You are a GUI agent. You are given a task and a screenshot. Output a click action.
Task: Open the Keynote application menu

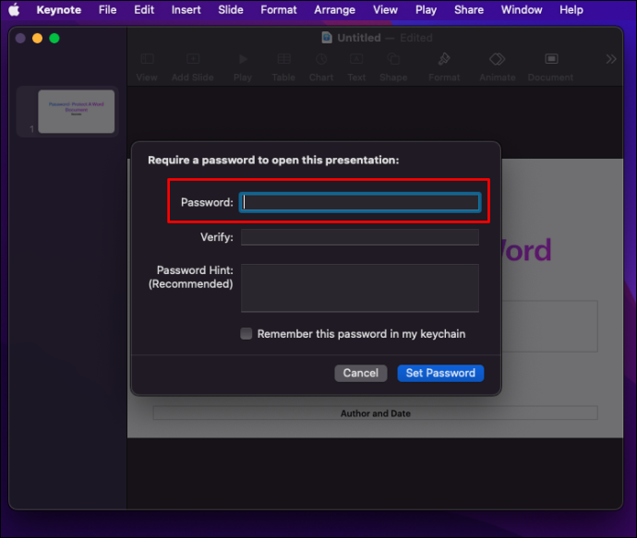point(59,10)
